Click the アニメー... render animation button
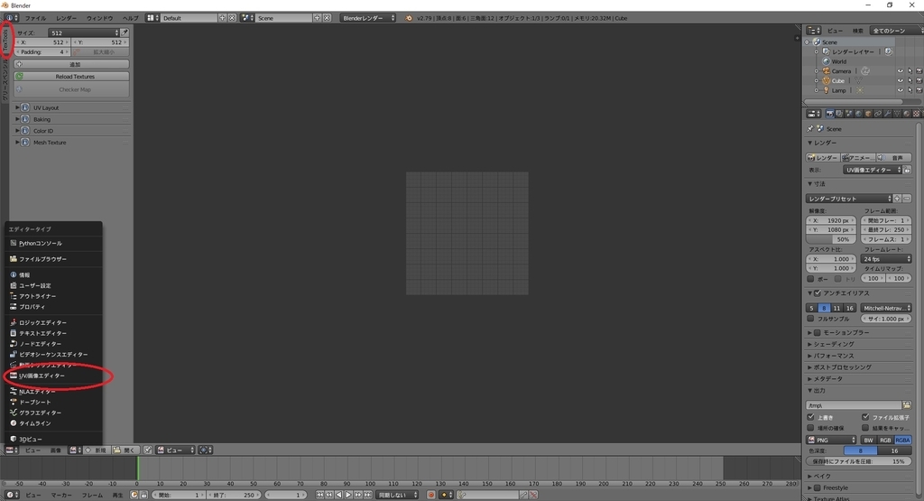924x501 pixels. tap(858, 158)
